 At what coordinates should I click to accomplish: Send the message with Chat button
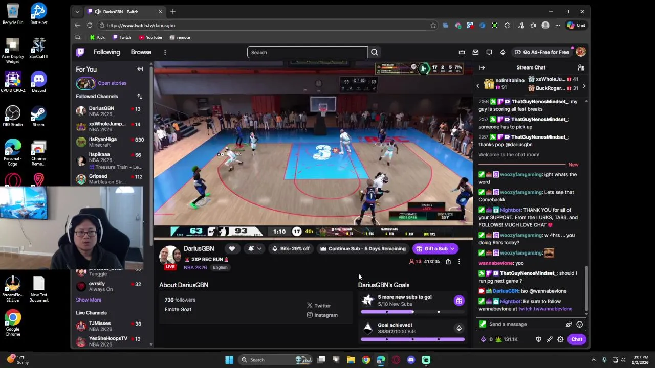[577, 339]
